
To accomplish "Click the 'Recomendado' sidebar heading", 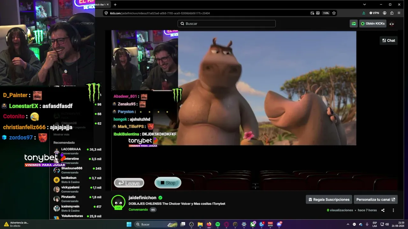I will pos(64,142).
